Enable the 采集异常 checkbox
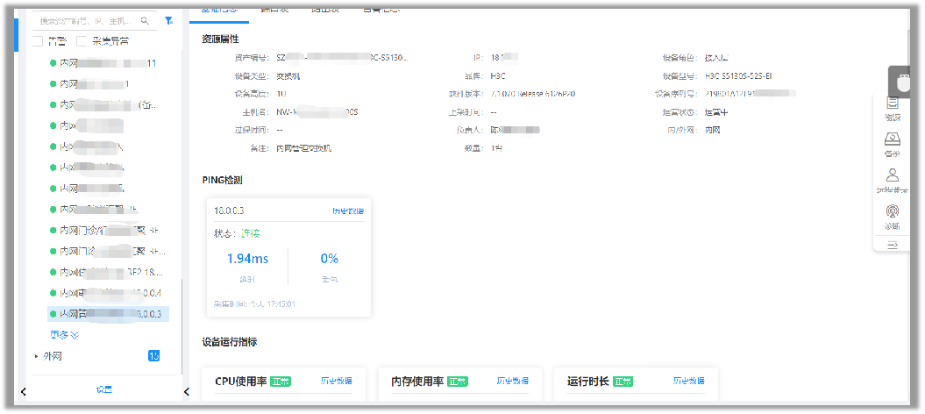This screenshot has height=414, width=925. 82,40
